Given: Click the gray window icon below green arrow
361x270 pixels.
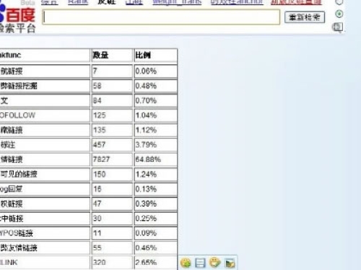Looking at the screenshot, I should 337,27.
